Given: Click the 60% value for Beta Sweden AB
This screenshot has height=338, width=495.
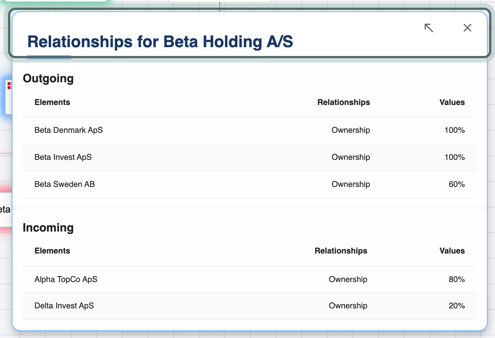Looking at the screenshot, I should pos(457,184).
